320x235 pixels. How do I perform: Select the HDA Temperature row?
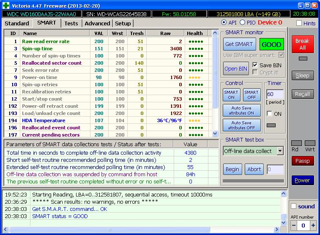tap(108, 120)
